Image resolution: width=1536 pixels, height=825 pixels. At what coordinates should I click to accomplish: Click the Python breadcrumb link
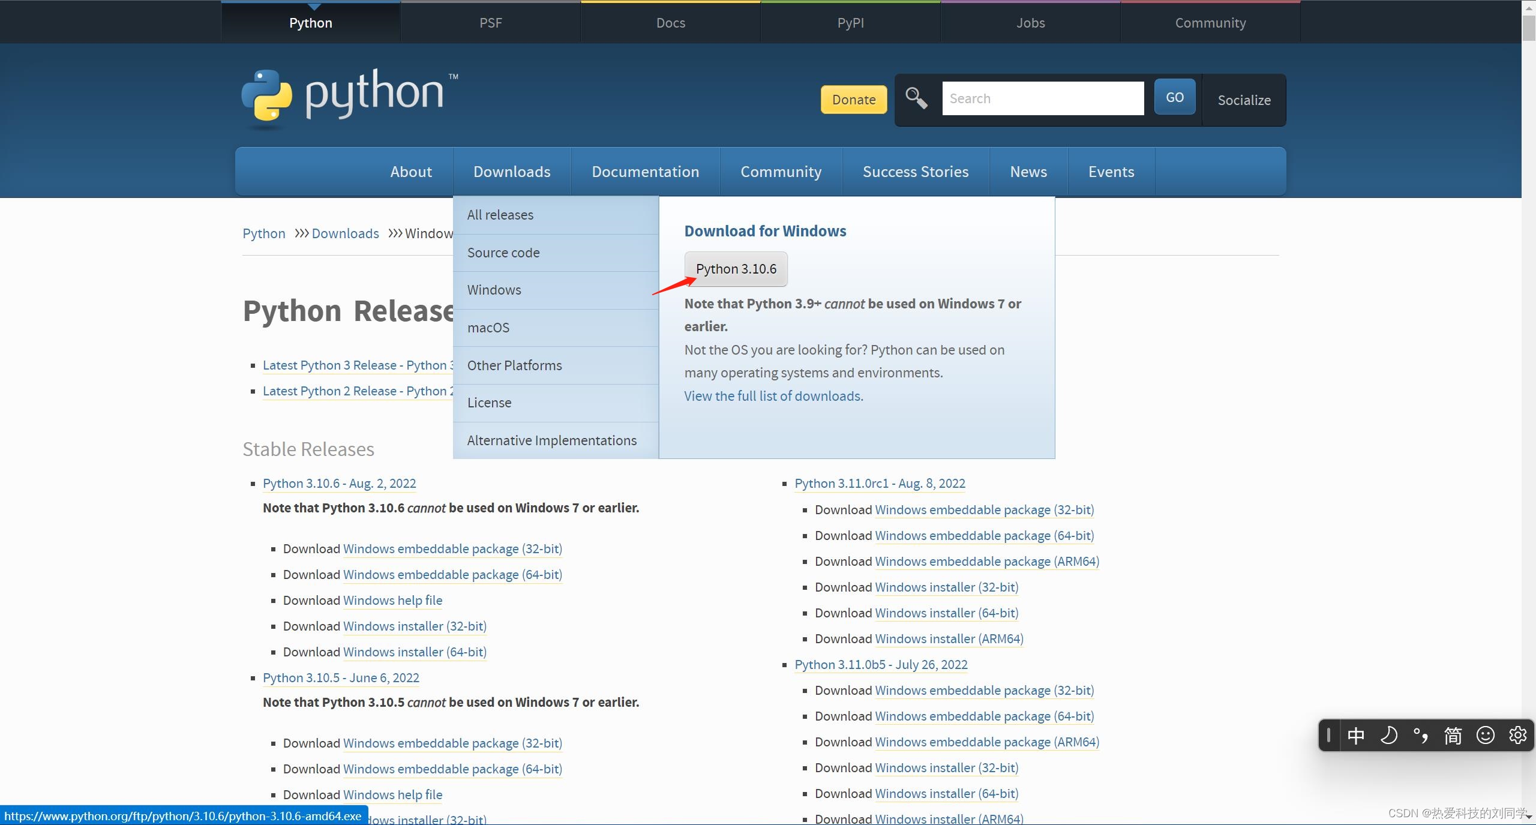click(x=264, y=233)
